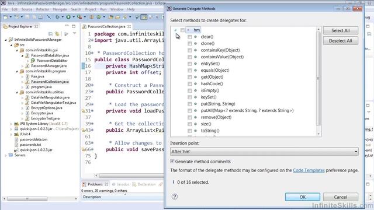374x210 pixels.
Task: Open the File menu
Action: [x=5, y=9]
